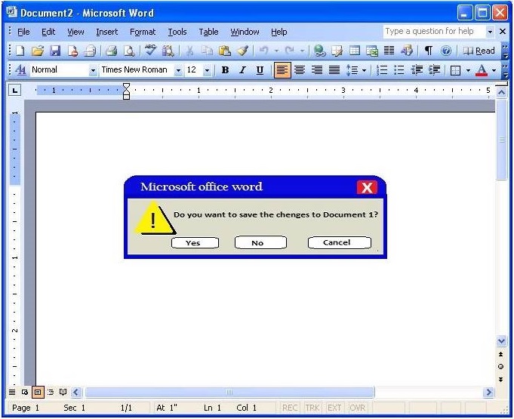514x419 pixels.
Task: Click the Redo arrow
Action: click(289, 51)
